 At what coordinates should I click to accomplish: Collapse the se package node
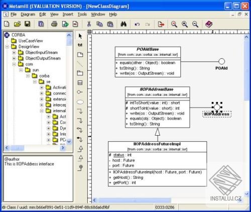point(35,82)
